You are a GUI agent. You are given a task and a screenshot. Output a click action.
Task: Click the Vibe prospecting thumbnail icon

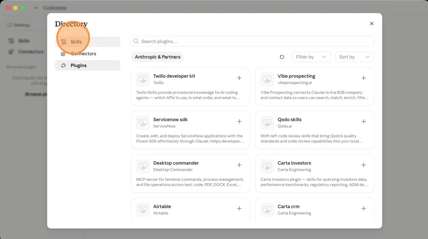(x=267, y=79)
